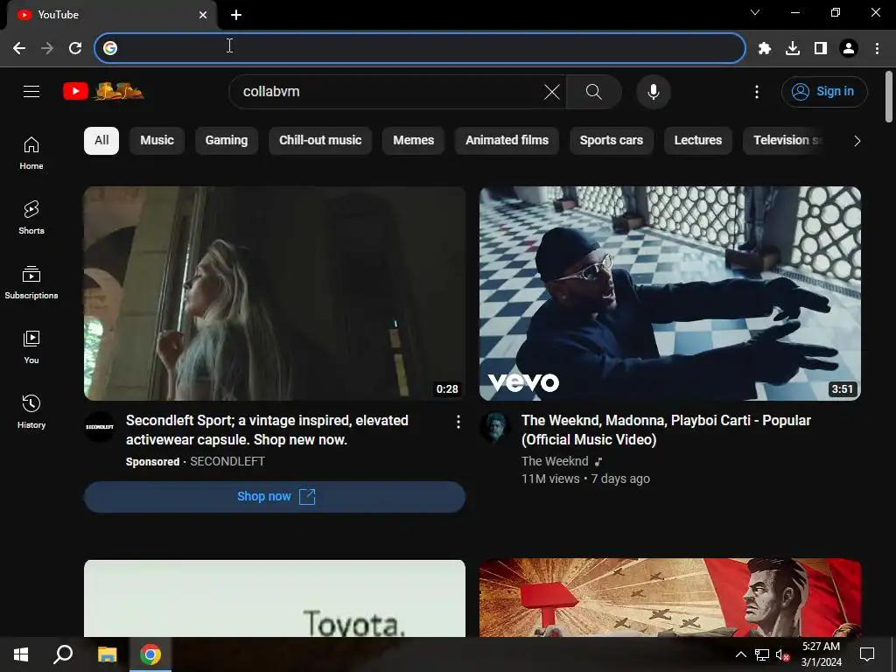
Task: Open the Toyota video thumbnail
Action: click(x=275, y=598)
